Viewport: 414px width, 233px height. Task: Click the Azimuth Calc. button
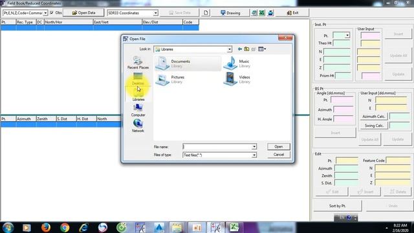coord(373,116)
